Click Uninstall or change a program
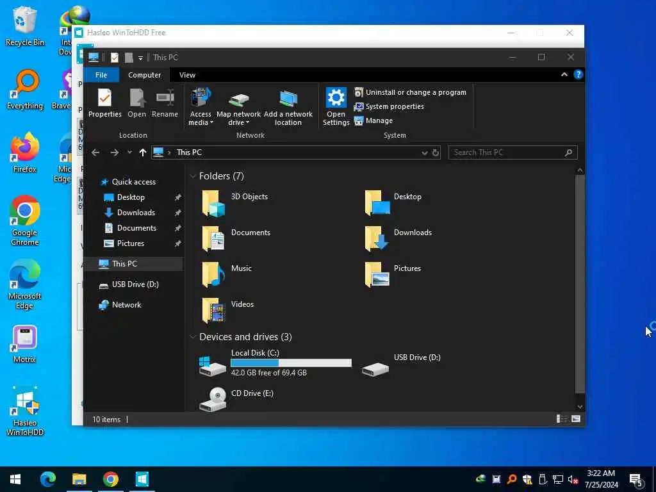The image size is (656, 492). (410, 92)
